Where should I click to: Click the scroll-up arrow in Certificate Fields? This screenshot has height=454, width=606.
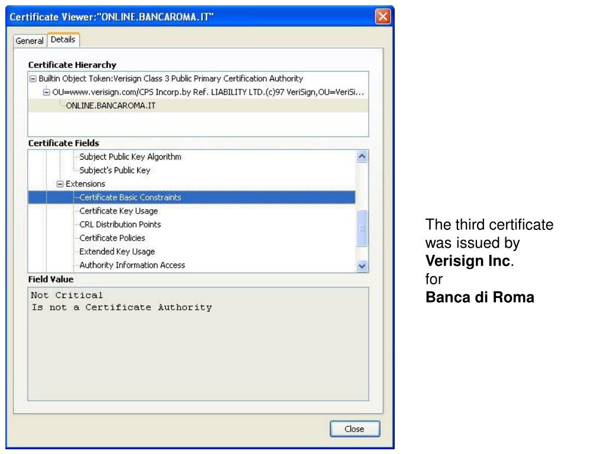click(x=362, y=156)
